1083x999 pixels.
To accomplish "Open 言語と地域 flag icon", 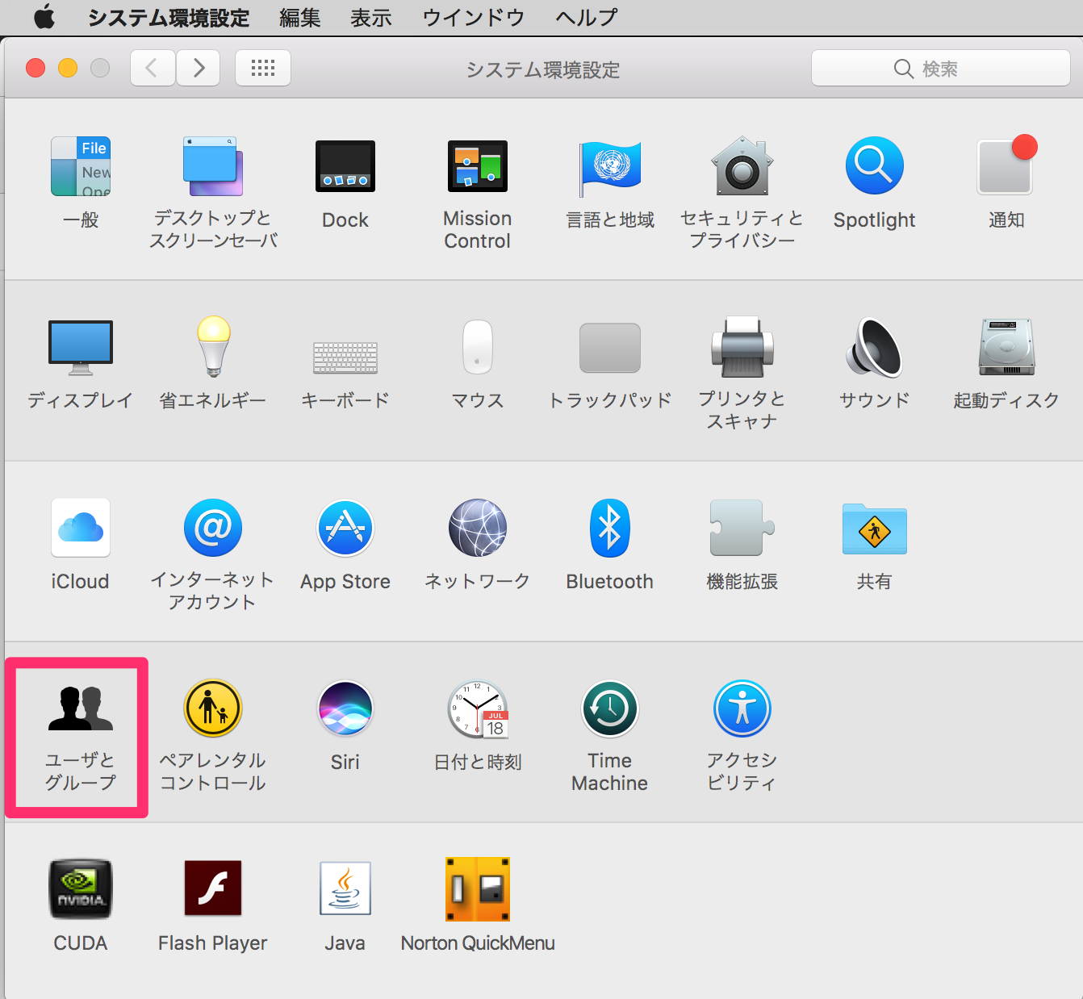I will (610, 168).
